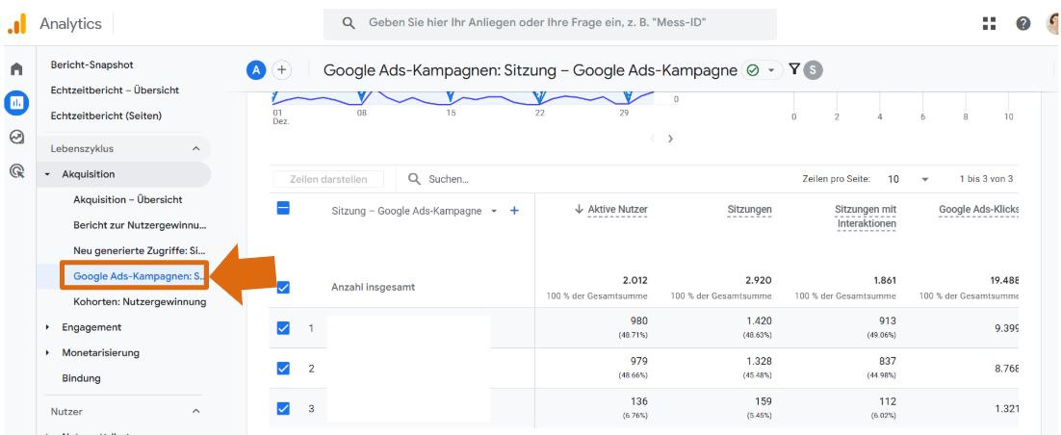This screenshot has width=1061, height=435.
Task: Uncheck row 2 checkbox
Action: click(x=283, y=369)
